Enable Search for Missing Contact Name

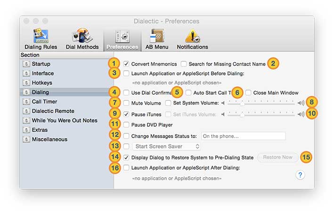[184, 64]
